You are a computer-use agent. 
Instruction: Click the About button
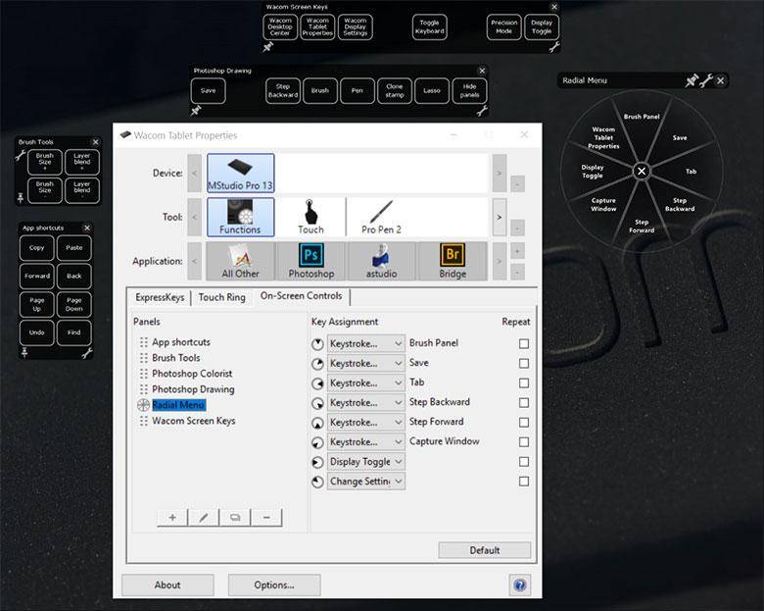click(x=167, y=585)
